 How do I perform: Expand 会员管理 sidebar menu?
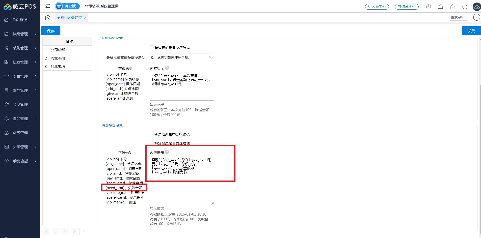pyautogui.click(x=20, y=104)
